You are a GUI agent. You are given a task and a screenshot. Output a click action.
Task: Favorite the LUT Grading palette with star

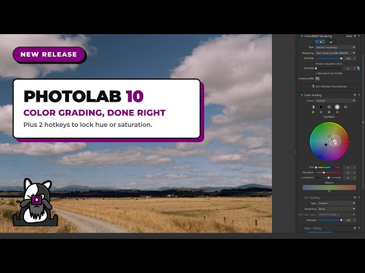(355, 197)
